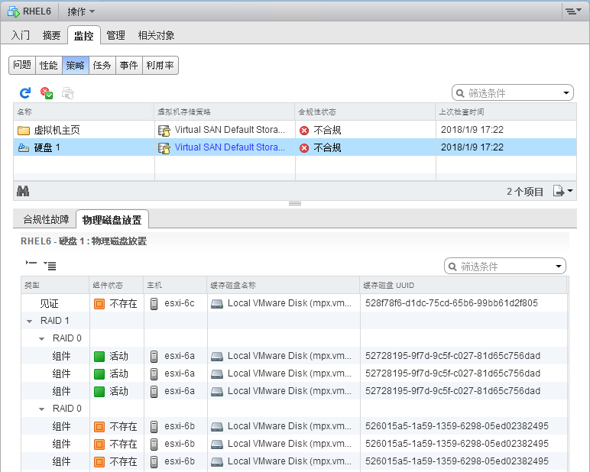Image resolution: width=590 pixels, height=472 pixels.
Task: Sort by the 合规性状态 column header
Action: (365, 112)
